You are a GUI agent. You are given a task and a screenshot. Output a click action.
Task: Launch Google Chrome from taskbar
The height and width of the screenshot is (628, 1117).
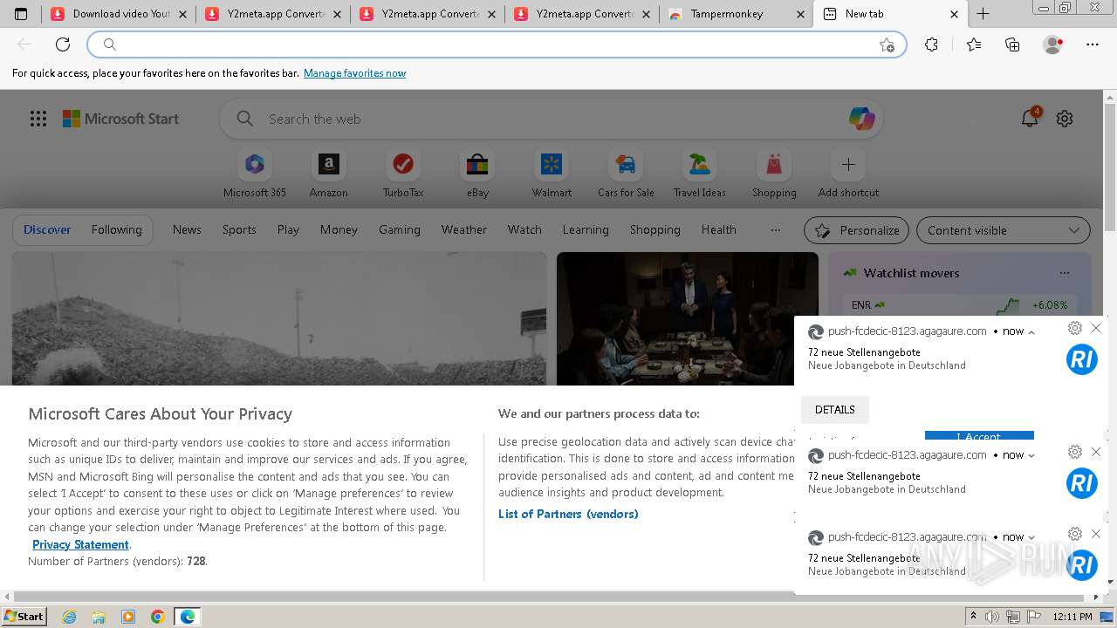[158, 617]
